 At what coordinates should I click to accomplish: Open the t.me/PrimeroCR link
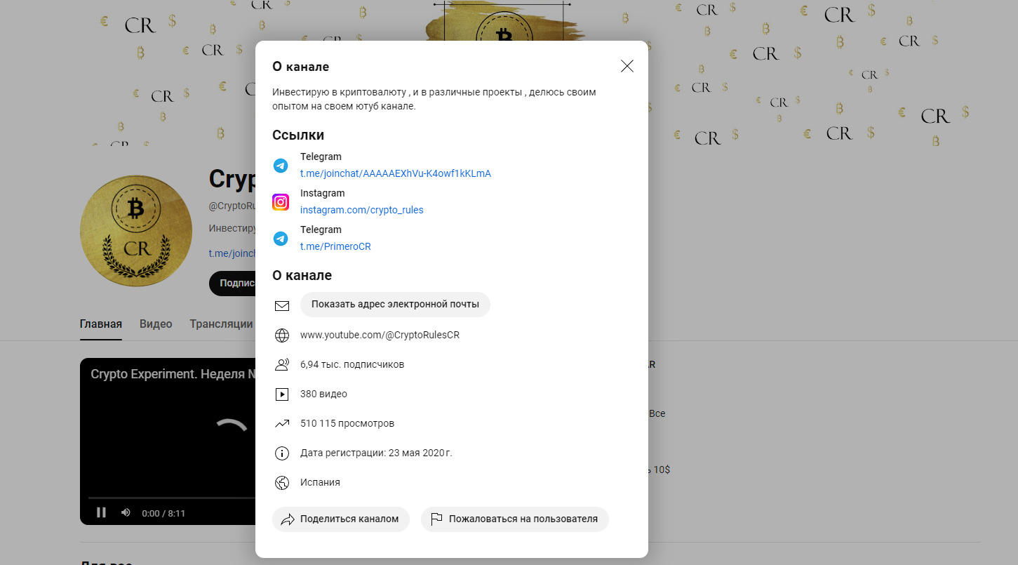[335, 246]
